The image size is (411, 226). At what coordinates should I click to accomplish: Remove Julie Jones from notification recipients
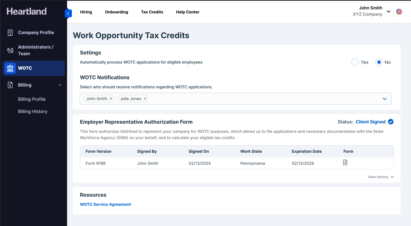click(x=145, y=99)
